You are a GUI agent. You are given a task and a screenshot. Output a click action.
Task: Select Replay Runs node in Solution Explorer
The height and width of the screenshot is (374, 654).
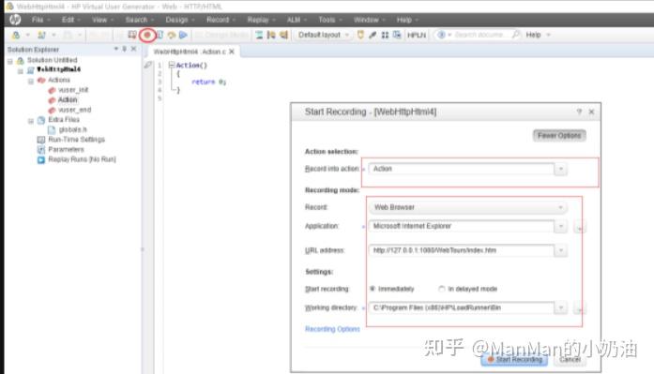pos(82,159)
